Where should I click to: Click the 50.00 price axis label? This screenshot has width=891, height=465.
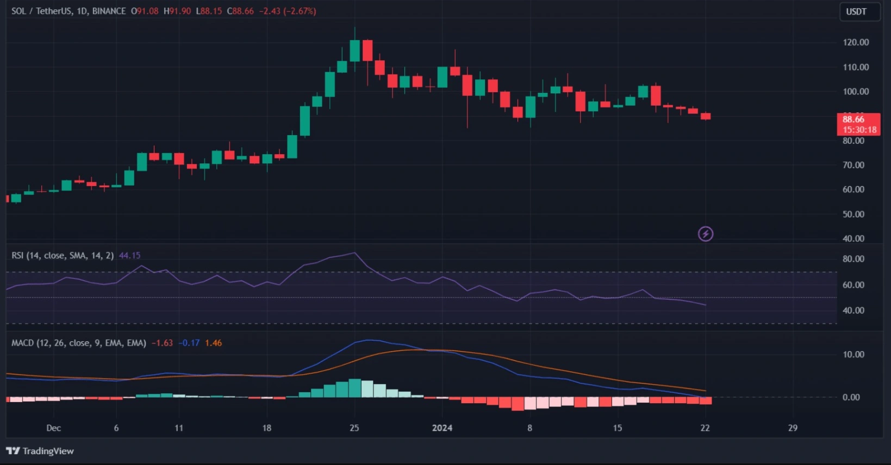coord(853,214)
